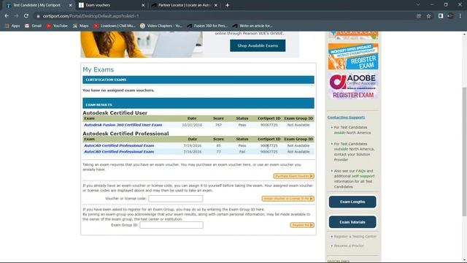
Task: Open the Gmail bookmark
Action: (33, 26)
